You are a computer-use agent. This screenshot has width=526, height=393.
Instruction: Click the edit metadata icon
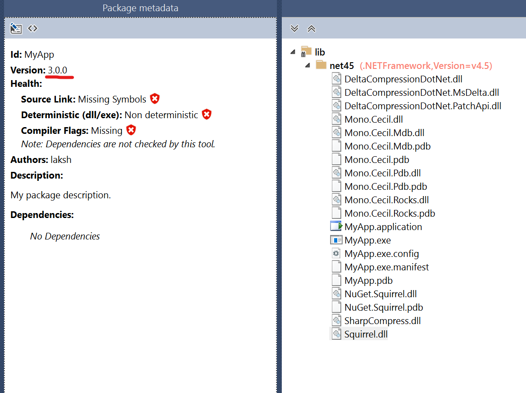pyautogui.click(x=16, y=29)
